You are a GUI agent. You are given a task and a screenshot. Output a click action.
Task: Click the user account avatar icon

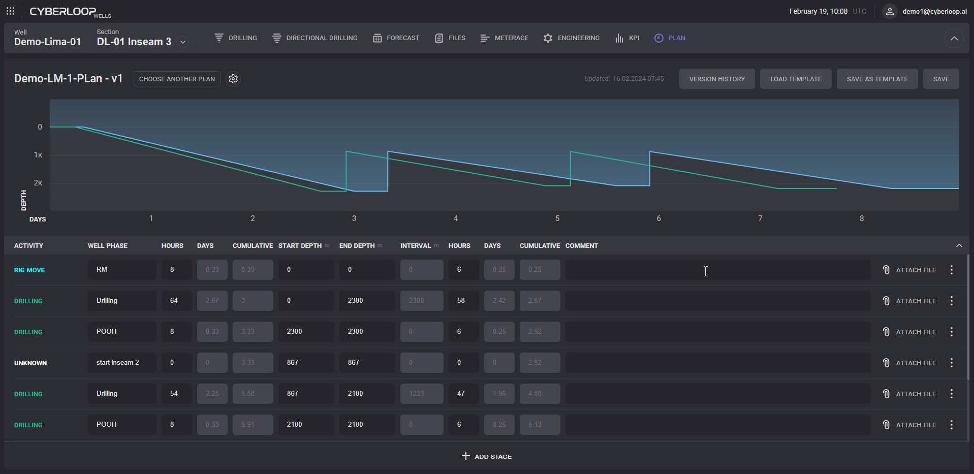coord(889,11)
